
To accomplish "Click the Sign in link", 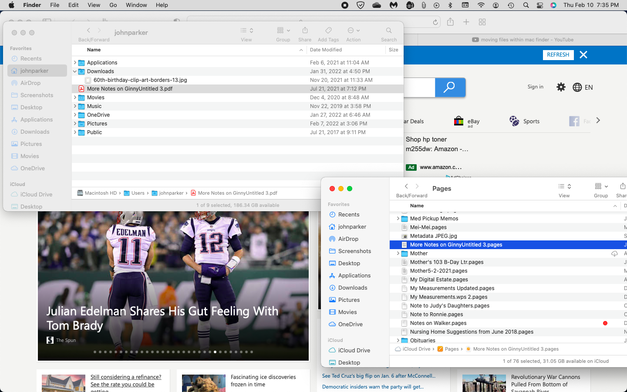I will click(x=535, y=87).
